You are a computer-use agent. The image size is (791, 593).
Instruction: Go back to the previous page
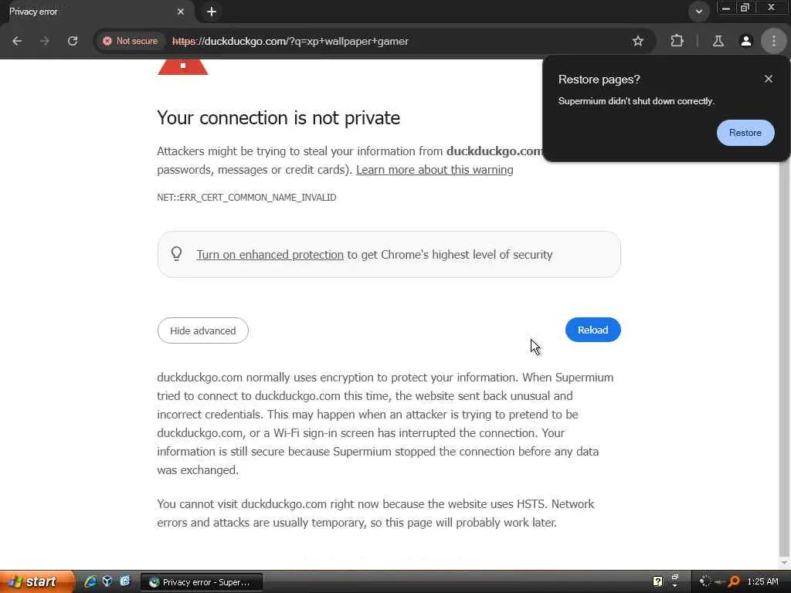coord(17,41)
